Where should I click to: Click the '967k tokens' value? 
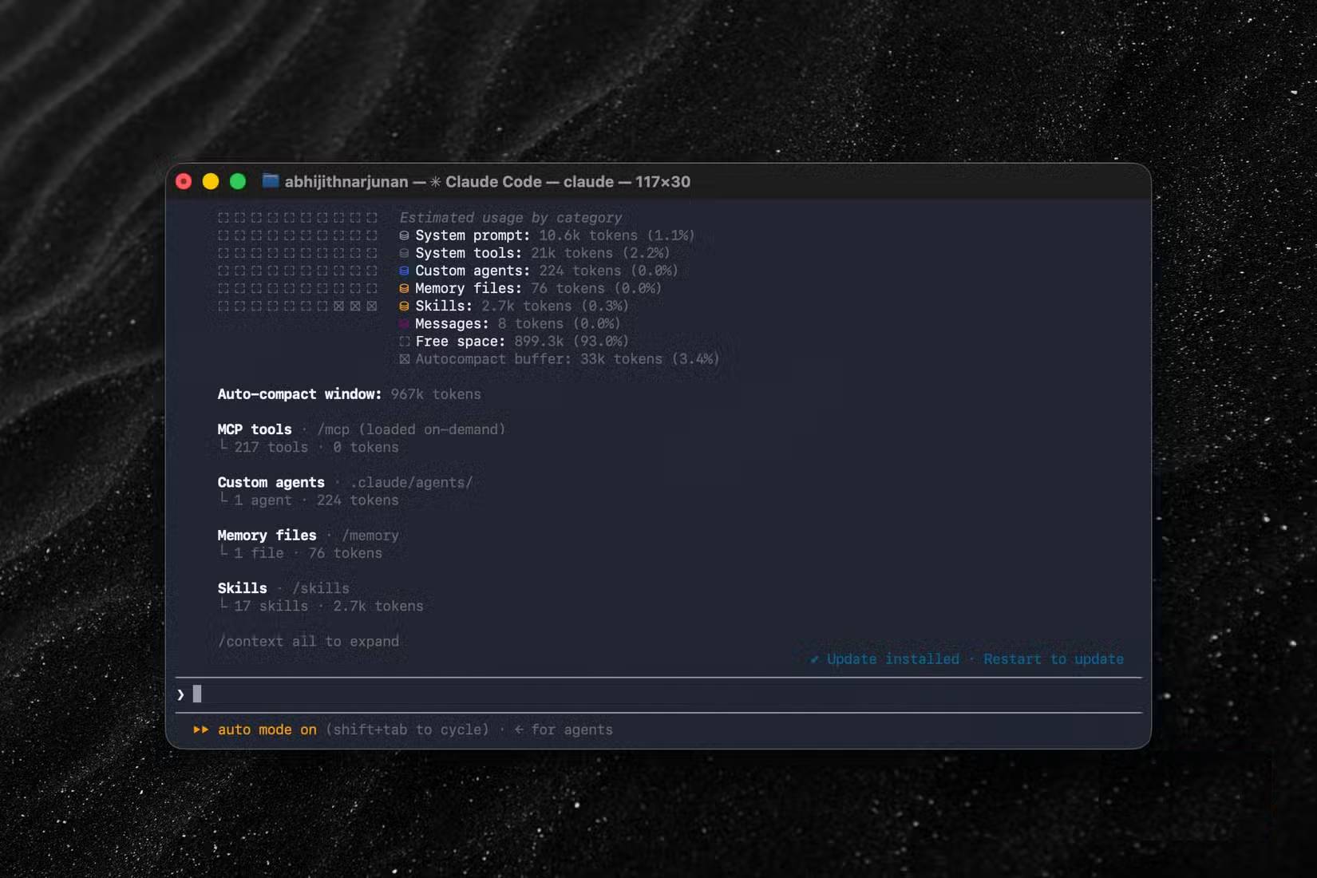tap(436, 394)
